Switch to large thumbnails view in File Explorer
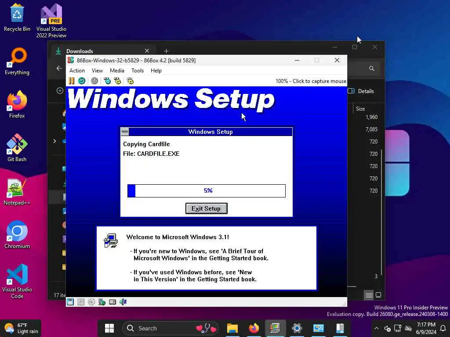This screenshot has width=450, height=337. pyautogui.click(x=378, y=294)
